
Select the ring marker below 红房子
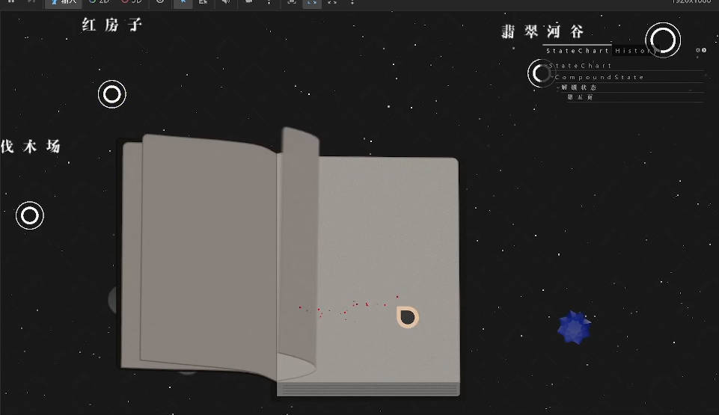click(112, 94)
